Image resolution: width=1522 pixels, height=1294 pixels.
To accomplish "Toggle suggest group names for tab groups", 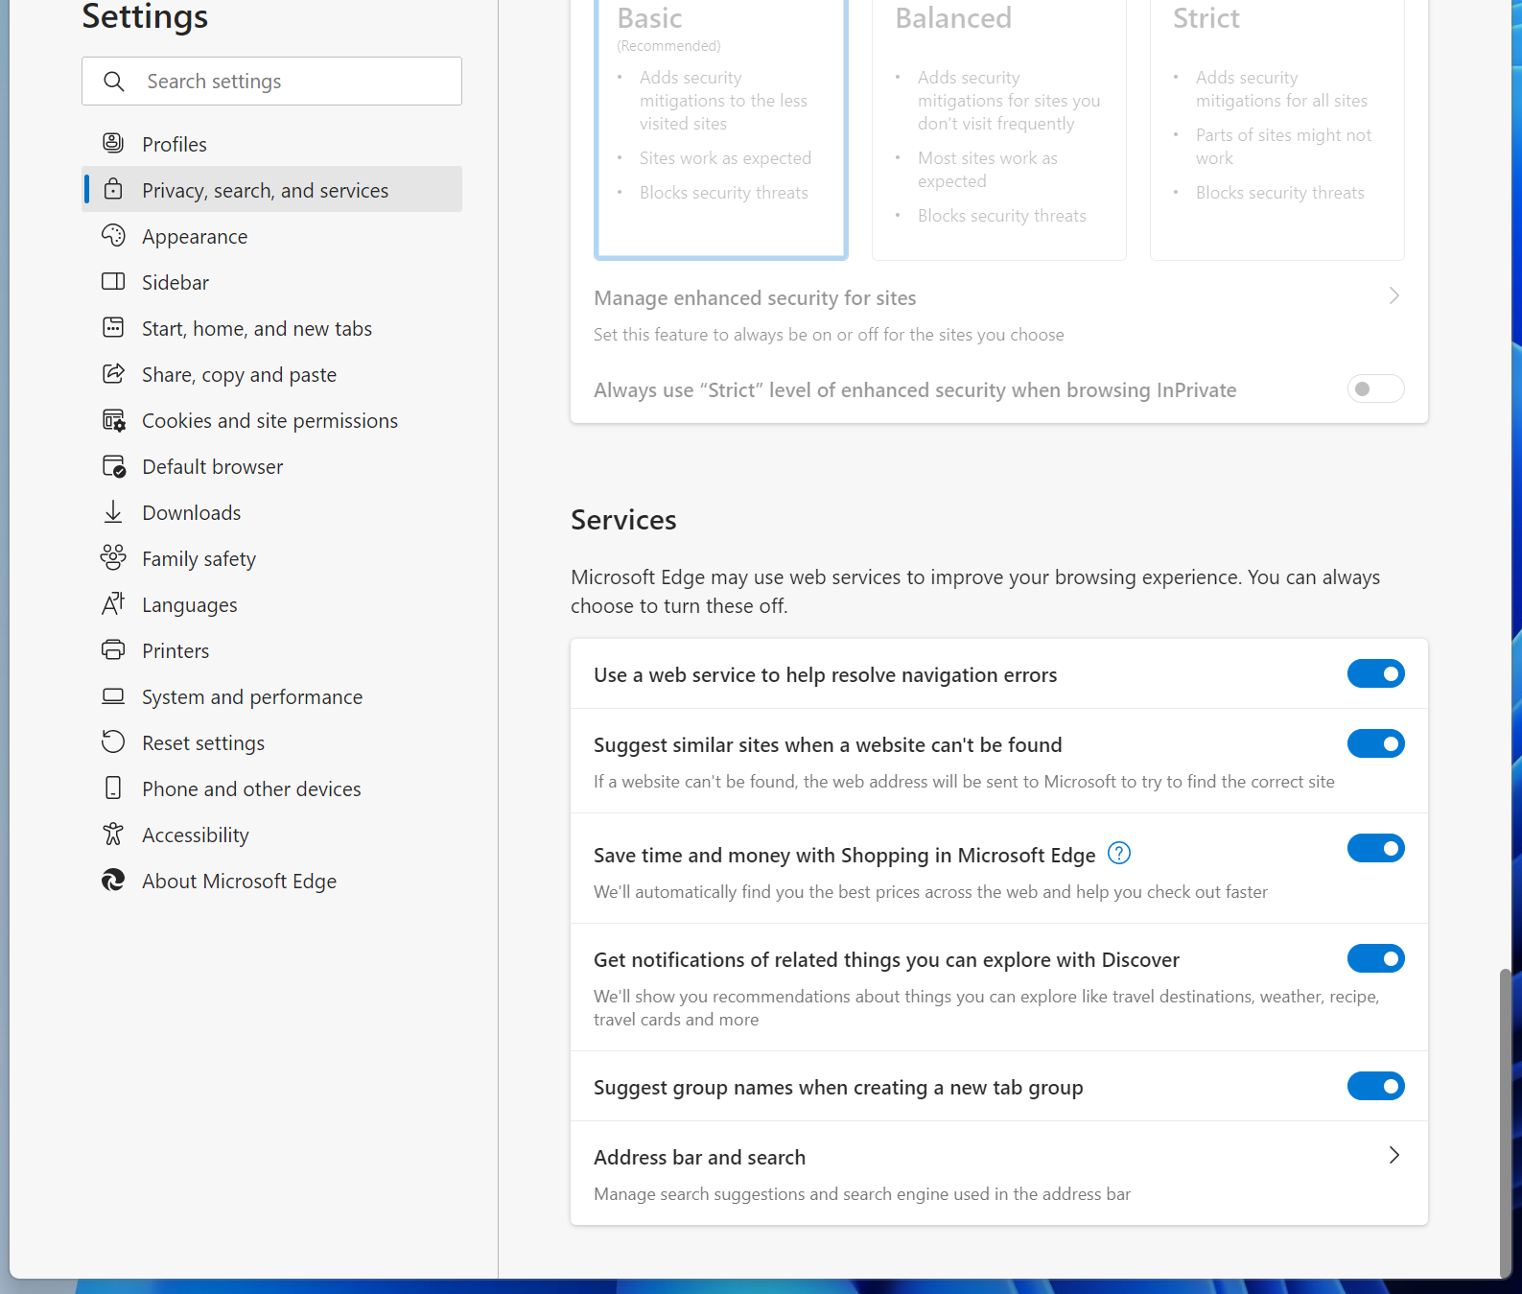I will tap(1376, 1086).
